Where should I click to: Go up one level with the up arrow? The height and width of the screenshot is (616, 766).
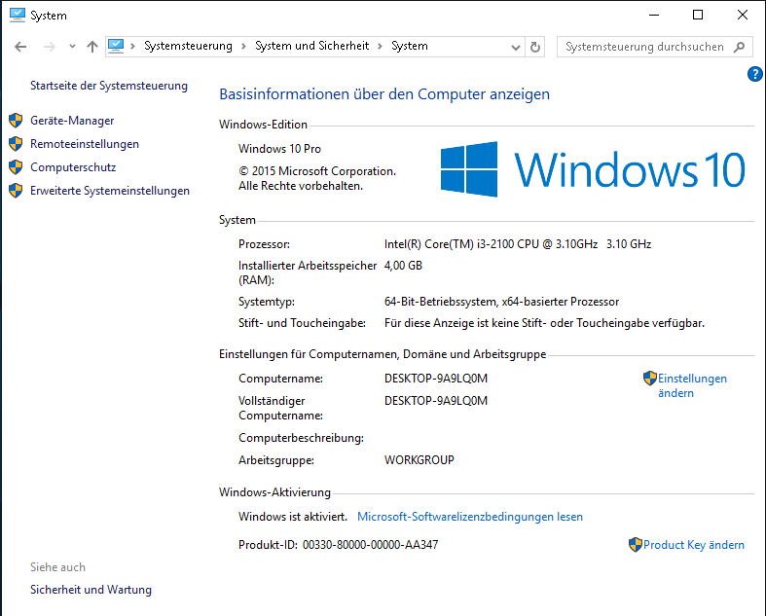pos(92,47)
